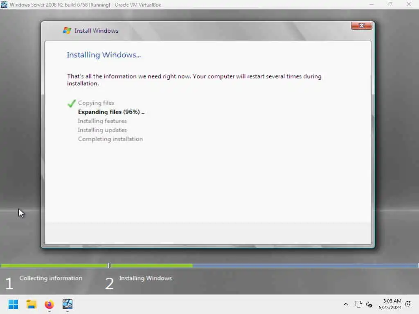The height and width of the screenshot is (314, 419).
Task: Click the 'Installing Windows...' heading
Action: click(x=104, y=55)
